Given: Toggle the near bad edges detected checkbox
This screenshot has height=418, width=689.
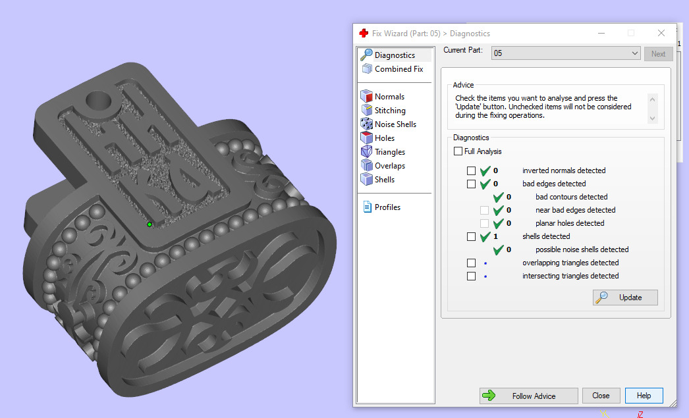Looking at the screenshot, I should pos(484,210).
